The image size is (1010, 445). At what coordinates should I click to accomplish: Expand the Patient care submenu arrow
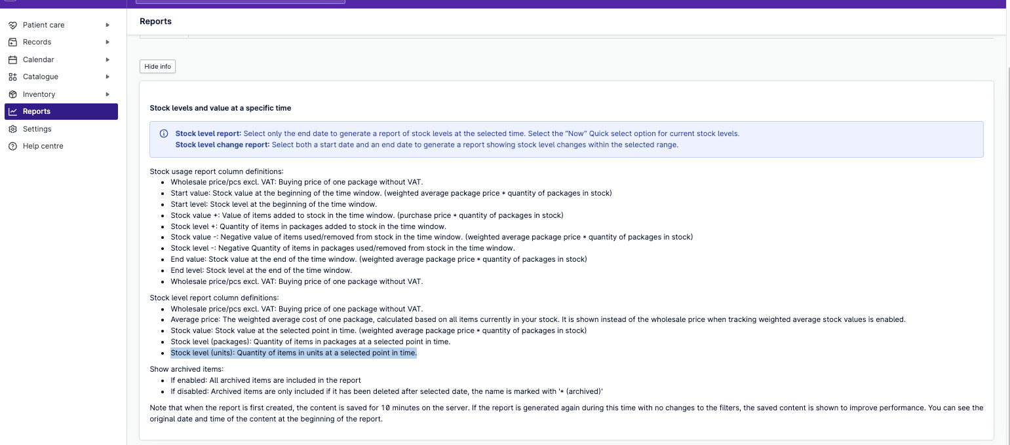107,25
